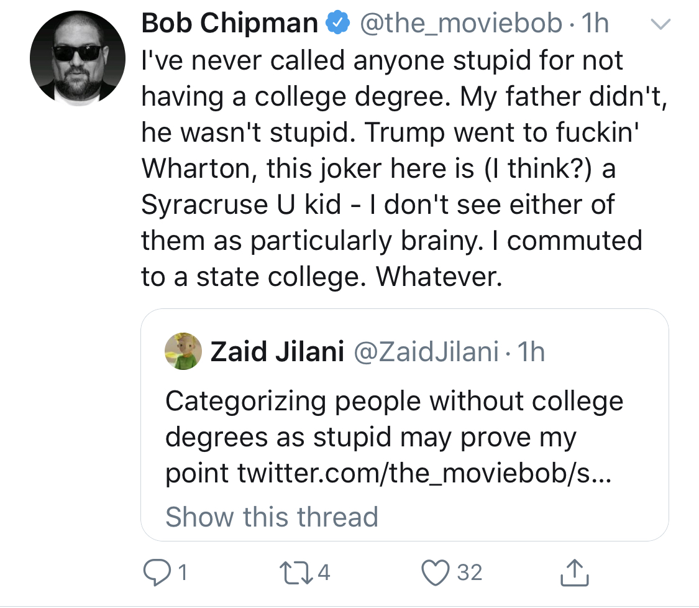Image resolution: width=699 pixels, height=608 pixels.
Task: Click the Bob Chipman display name
Action: [229, 23]
